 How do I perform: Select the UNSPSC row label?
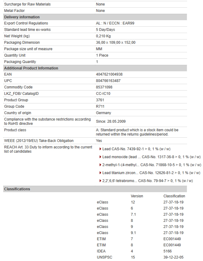point(104,257)
